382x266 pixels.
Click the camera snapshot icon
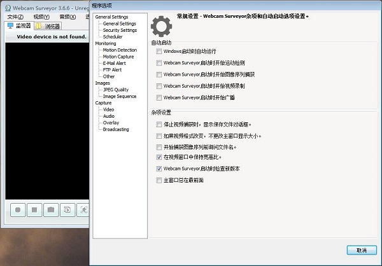[x=51, y=210]
